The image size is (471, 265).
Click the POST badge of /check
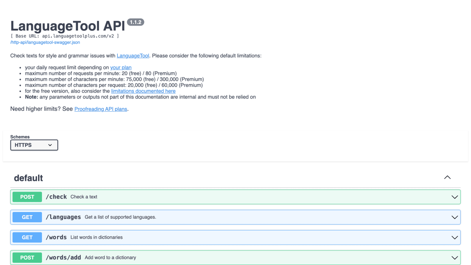coord(27,197)
